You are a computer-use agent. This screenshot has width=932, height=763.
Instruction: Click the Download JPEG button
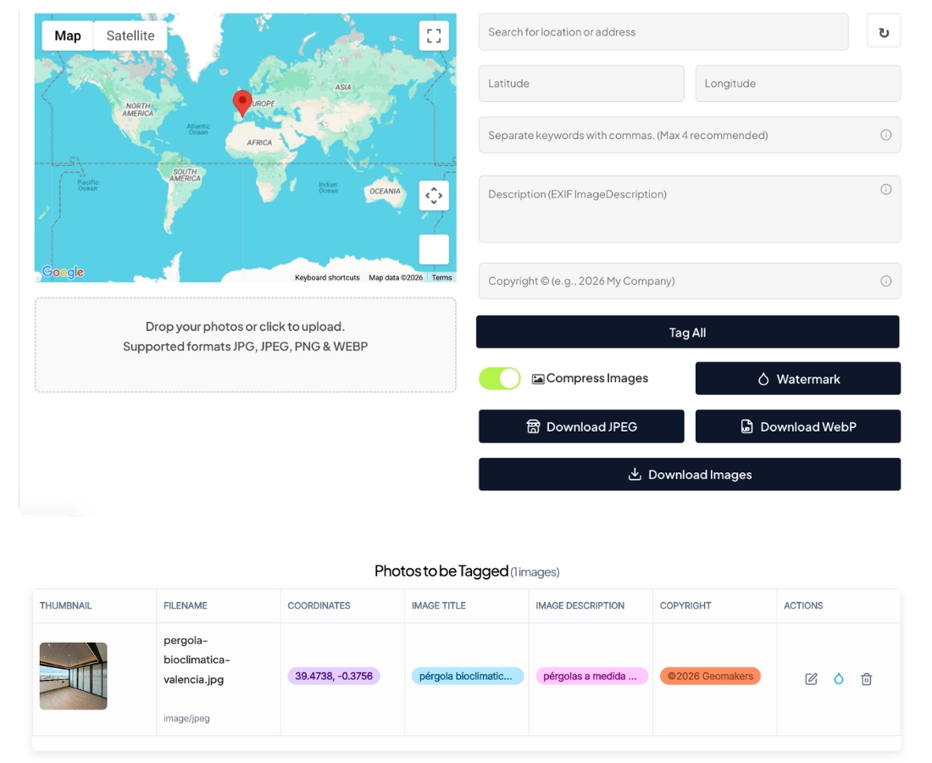point(581,426)
